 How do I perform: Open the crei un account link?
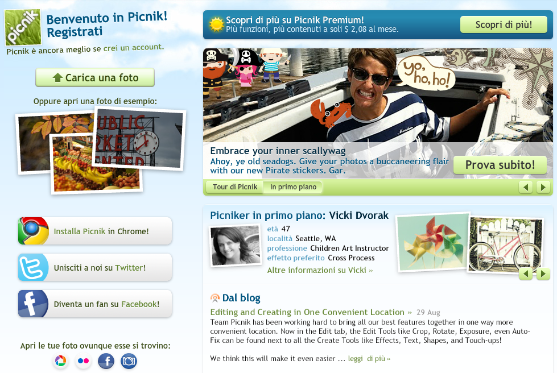(x=134, y=48)
